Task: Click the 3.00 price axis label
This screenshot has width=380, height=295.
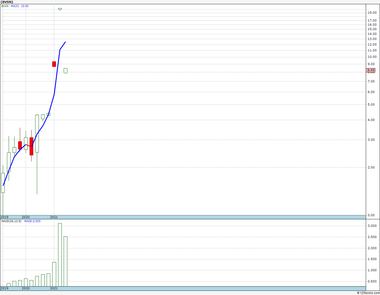Action: click(x=371, y=140)
